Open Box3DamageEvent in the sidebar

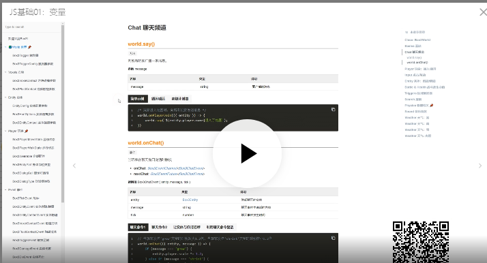point(31,248)
